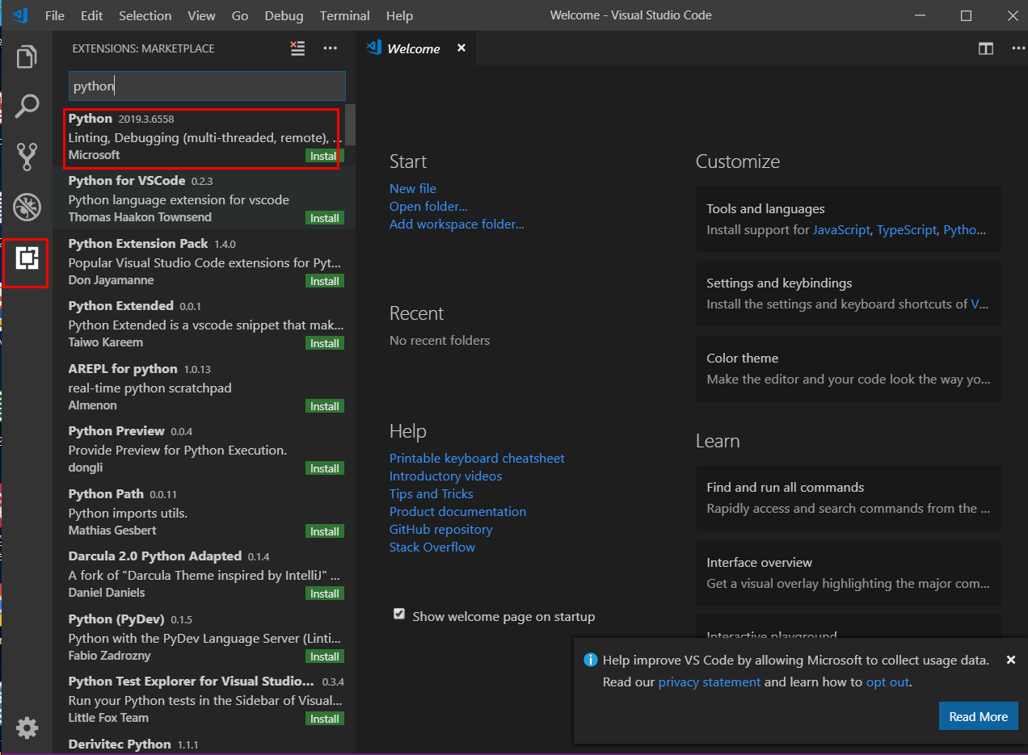The width and height of the screenshot is (1028, 755).
Task: Click JavaScript link in Tools and languages
Action: click(x=841, y=229)
